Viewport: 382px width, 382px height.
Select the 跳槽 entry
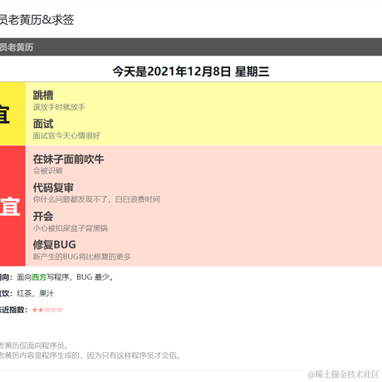43,95
